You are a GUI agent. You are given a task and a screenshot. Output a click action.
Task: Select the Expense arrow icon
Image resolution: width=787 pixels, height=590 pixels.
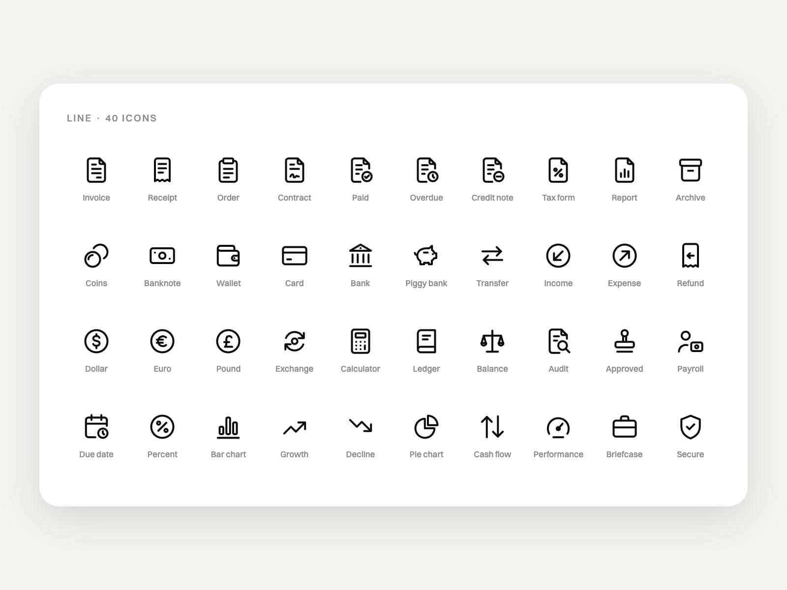[624, 256]
